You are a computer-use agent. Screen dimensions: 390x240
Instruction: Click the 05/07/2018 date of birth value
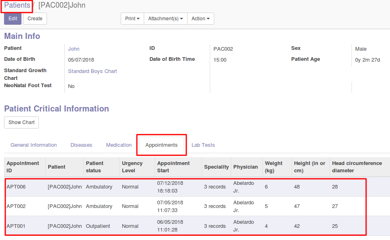(81, 60)
